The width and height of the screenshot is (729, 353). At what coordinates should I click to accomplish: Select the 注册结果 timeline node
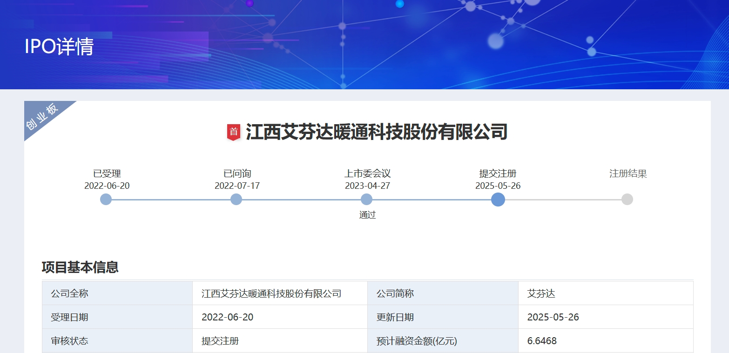click(x=628, y=200)
